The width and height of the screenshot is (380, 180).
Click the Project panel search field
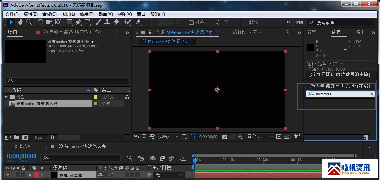[x=67, y=80]
